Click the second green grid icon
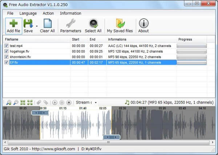Image resolution: width=218 pixels, height=155 pixels. pos(30,102)
